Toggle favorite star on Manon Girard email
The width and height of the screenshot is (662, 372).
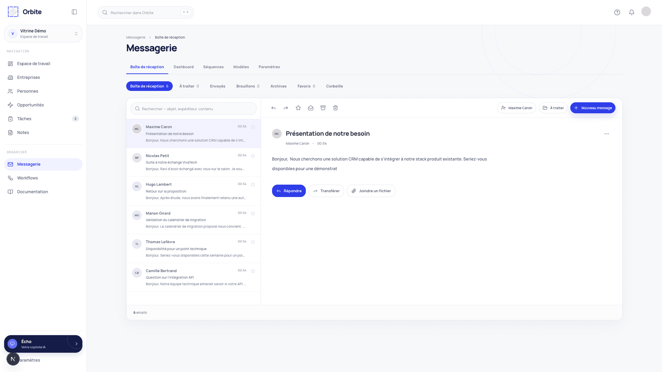[x=253, y=213]
